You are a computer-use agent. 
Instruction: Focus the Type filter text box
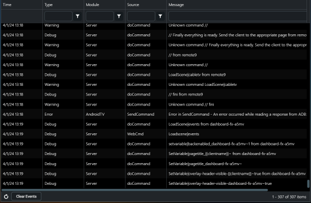pos(58,16)
